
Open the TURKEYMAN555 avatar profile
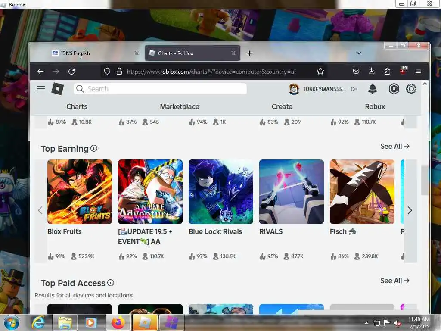(x=294, y=89)
